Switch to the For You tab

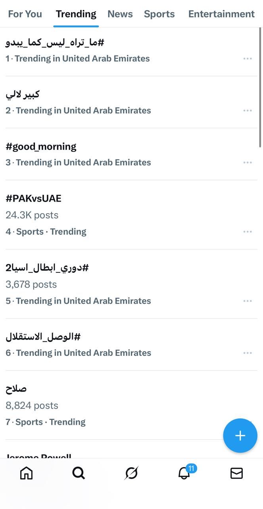coord(25,14)
